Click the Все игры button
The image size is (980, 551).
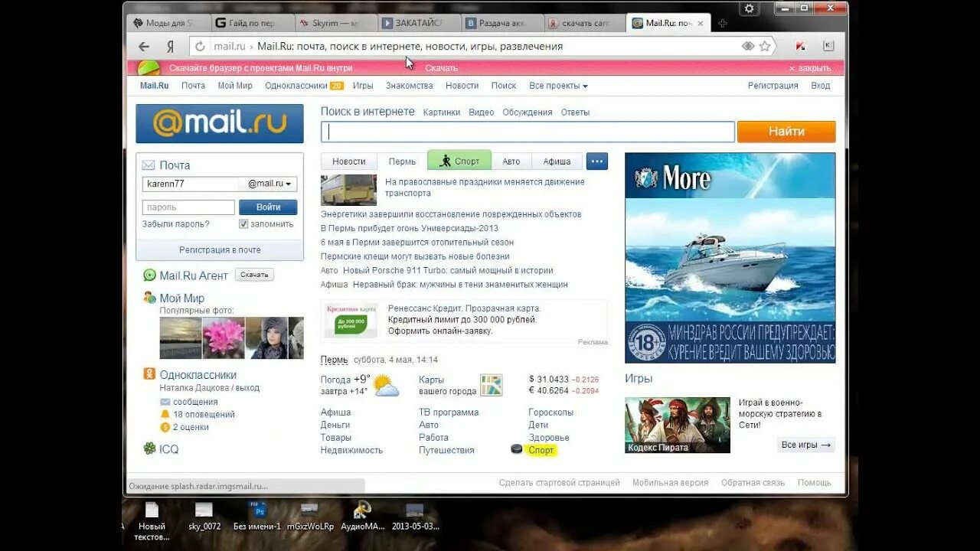click(x=806, y=445)
